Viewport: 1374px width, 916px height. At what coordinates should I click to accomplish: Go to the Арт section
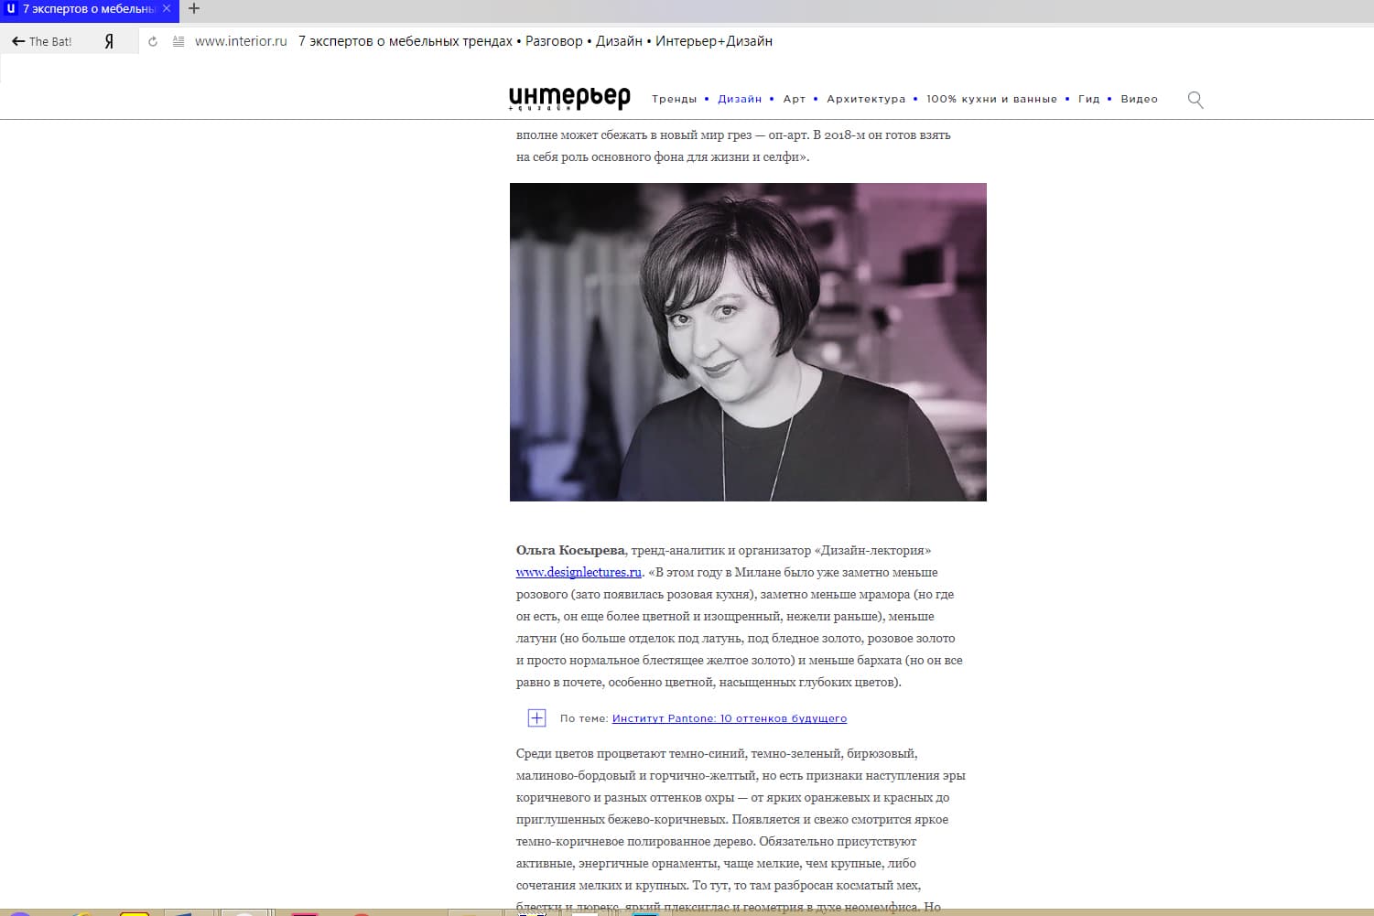[x=794, y=99]
